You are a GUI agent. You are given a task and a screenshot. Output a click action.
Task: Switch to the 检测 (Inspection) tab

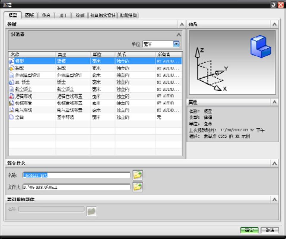pyautogui.click(x=80, y=15)
